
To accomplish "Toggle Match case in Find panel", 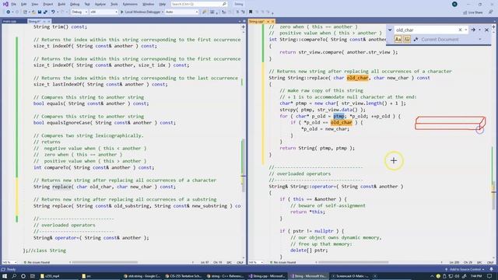I will [x=398, y=39].
